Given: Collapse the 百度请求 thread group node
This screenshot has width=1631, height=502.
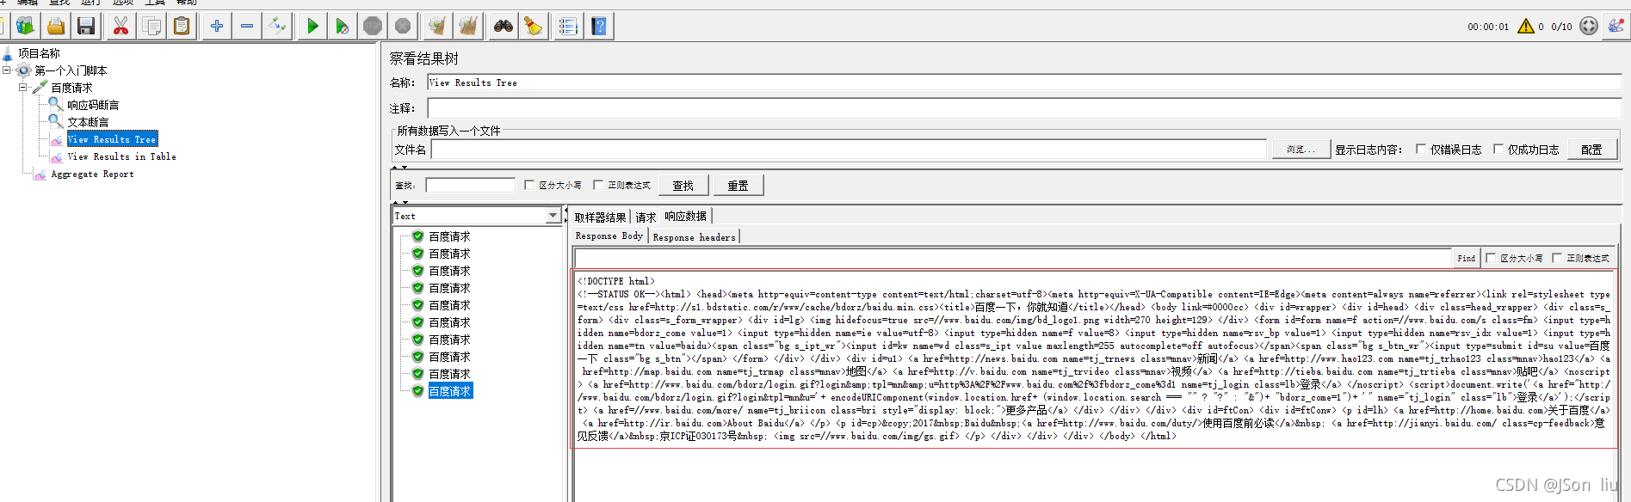Looking at the screenshot, I should pyautogui.click(x=23, y=88).
